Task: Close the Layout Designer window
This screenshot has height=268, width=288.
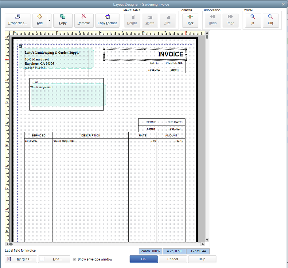Action: click(284, 4)
